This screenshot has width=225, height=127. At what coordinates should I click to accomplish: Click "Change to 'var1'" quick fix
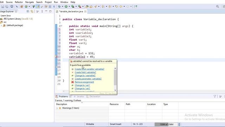[x=82, y=85]
